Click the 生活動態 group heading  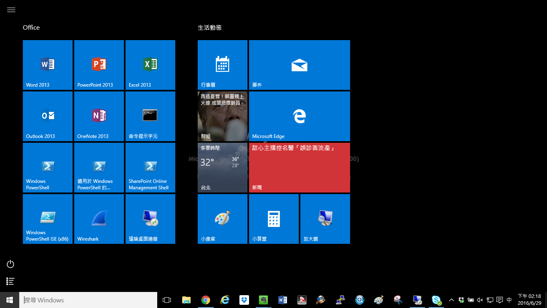click(210, 27)
